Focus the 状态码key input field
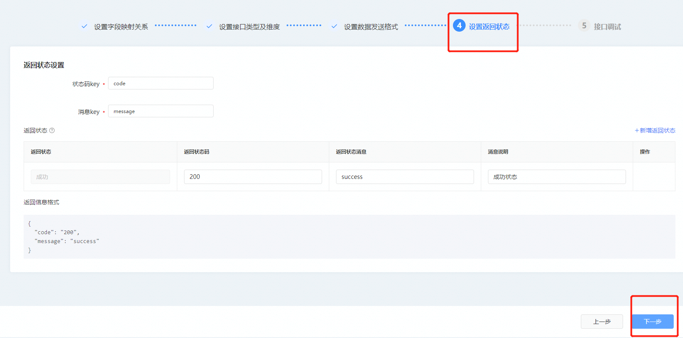Viewport: 683px width, 338px height. coord(161,83)
